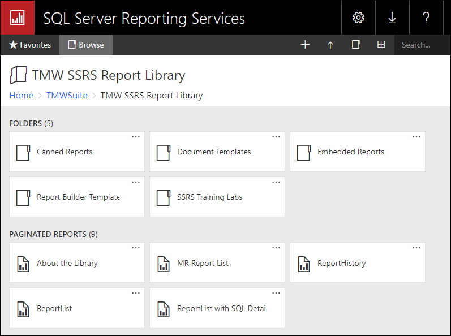Open the About the Library report
This screenshot has height=336, width=451.
tap(67, 263)
